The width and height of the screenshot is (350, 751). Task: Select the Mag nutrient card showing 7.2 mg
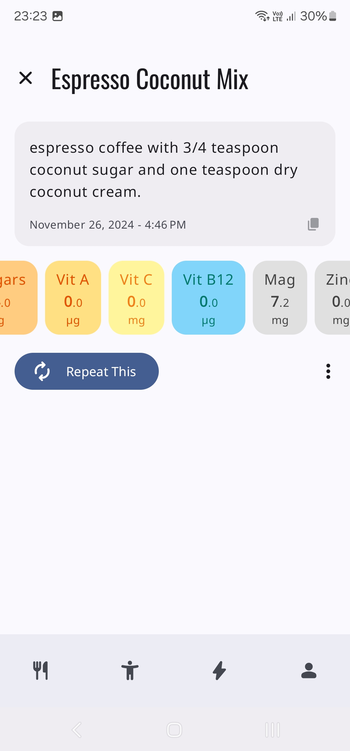[280, 298]
